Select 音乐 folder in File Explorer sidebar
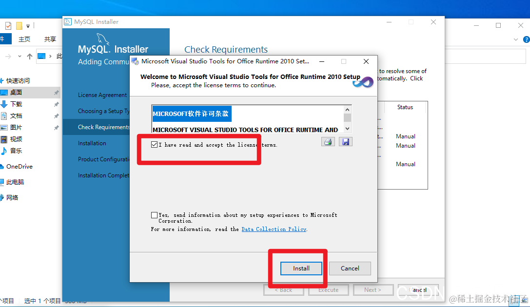 click(16, 151)
